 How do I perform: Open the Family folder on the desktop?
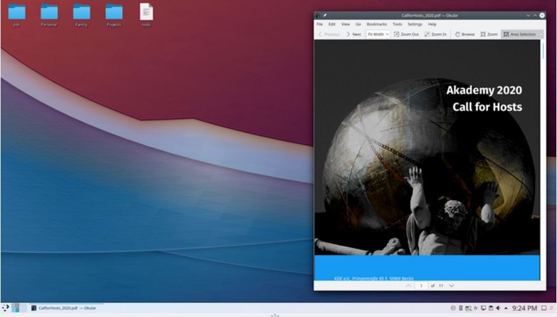[x=81, y=15]
